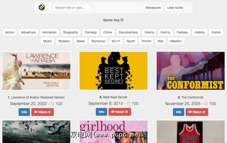The width and height of the screenshot is (227, 143).
Task: Filter by Documentary genre
Action: tap(128, 32)
